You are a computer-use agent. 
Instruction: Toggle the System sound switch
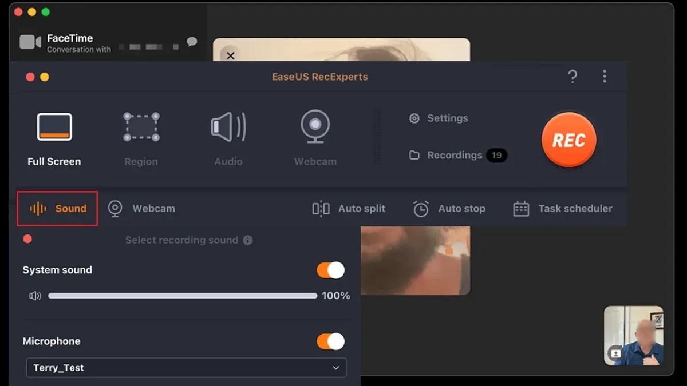click(x=331, y=270)
